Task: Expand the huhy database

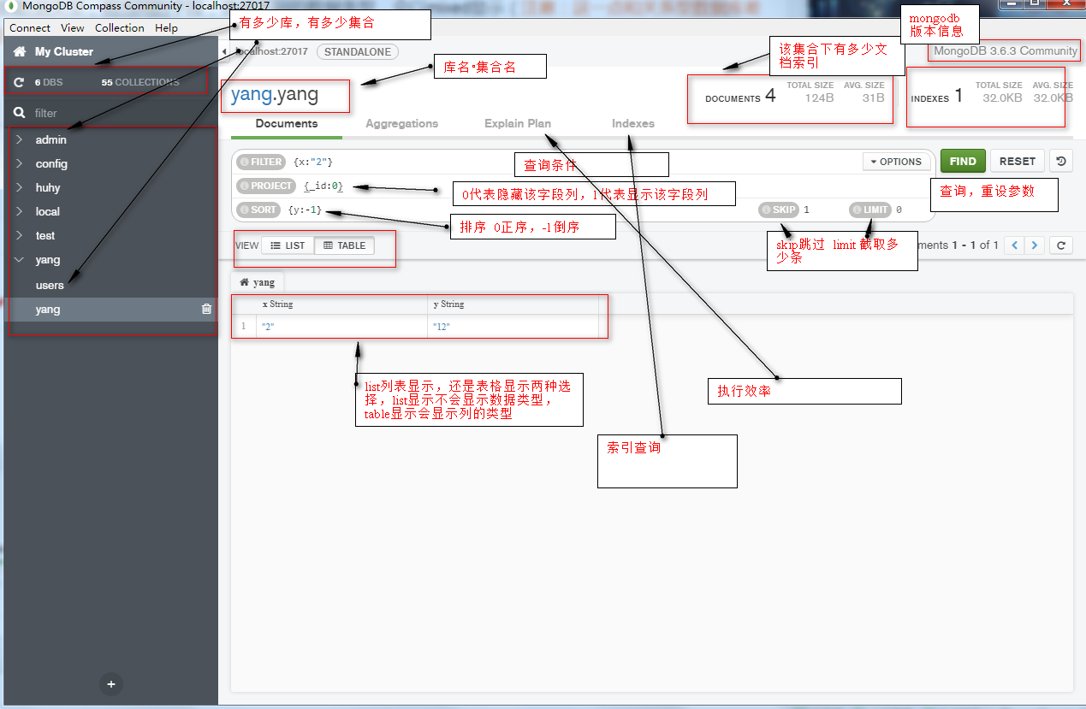Action: click(19, 187)
